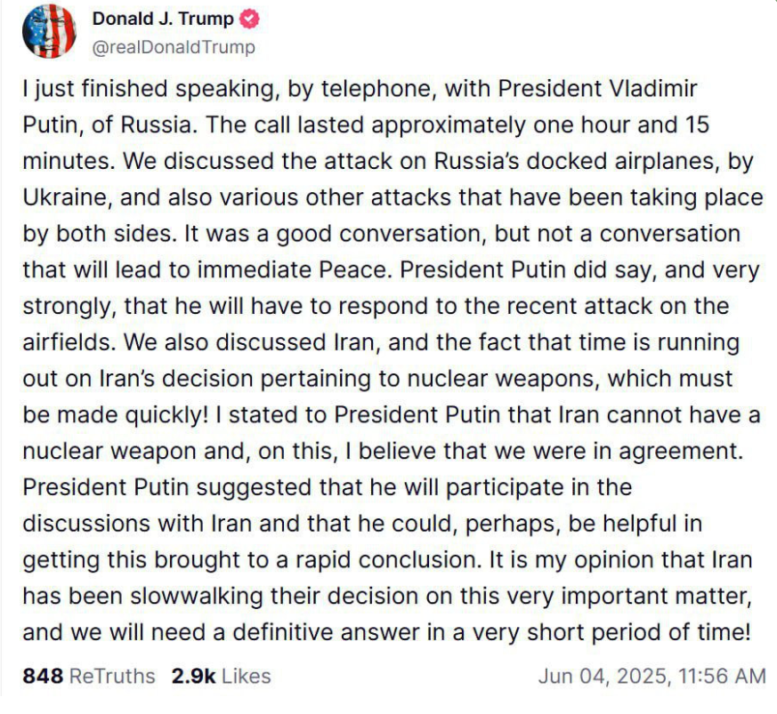Click the word "airfields" in the post

coord(67,342)
